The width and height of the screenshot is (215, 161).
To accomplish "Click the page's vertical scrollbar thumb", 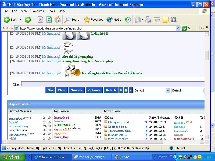I will click(x=206, y=55).
